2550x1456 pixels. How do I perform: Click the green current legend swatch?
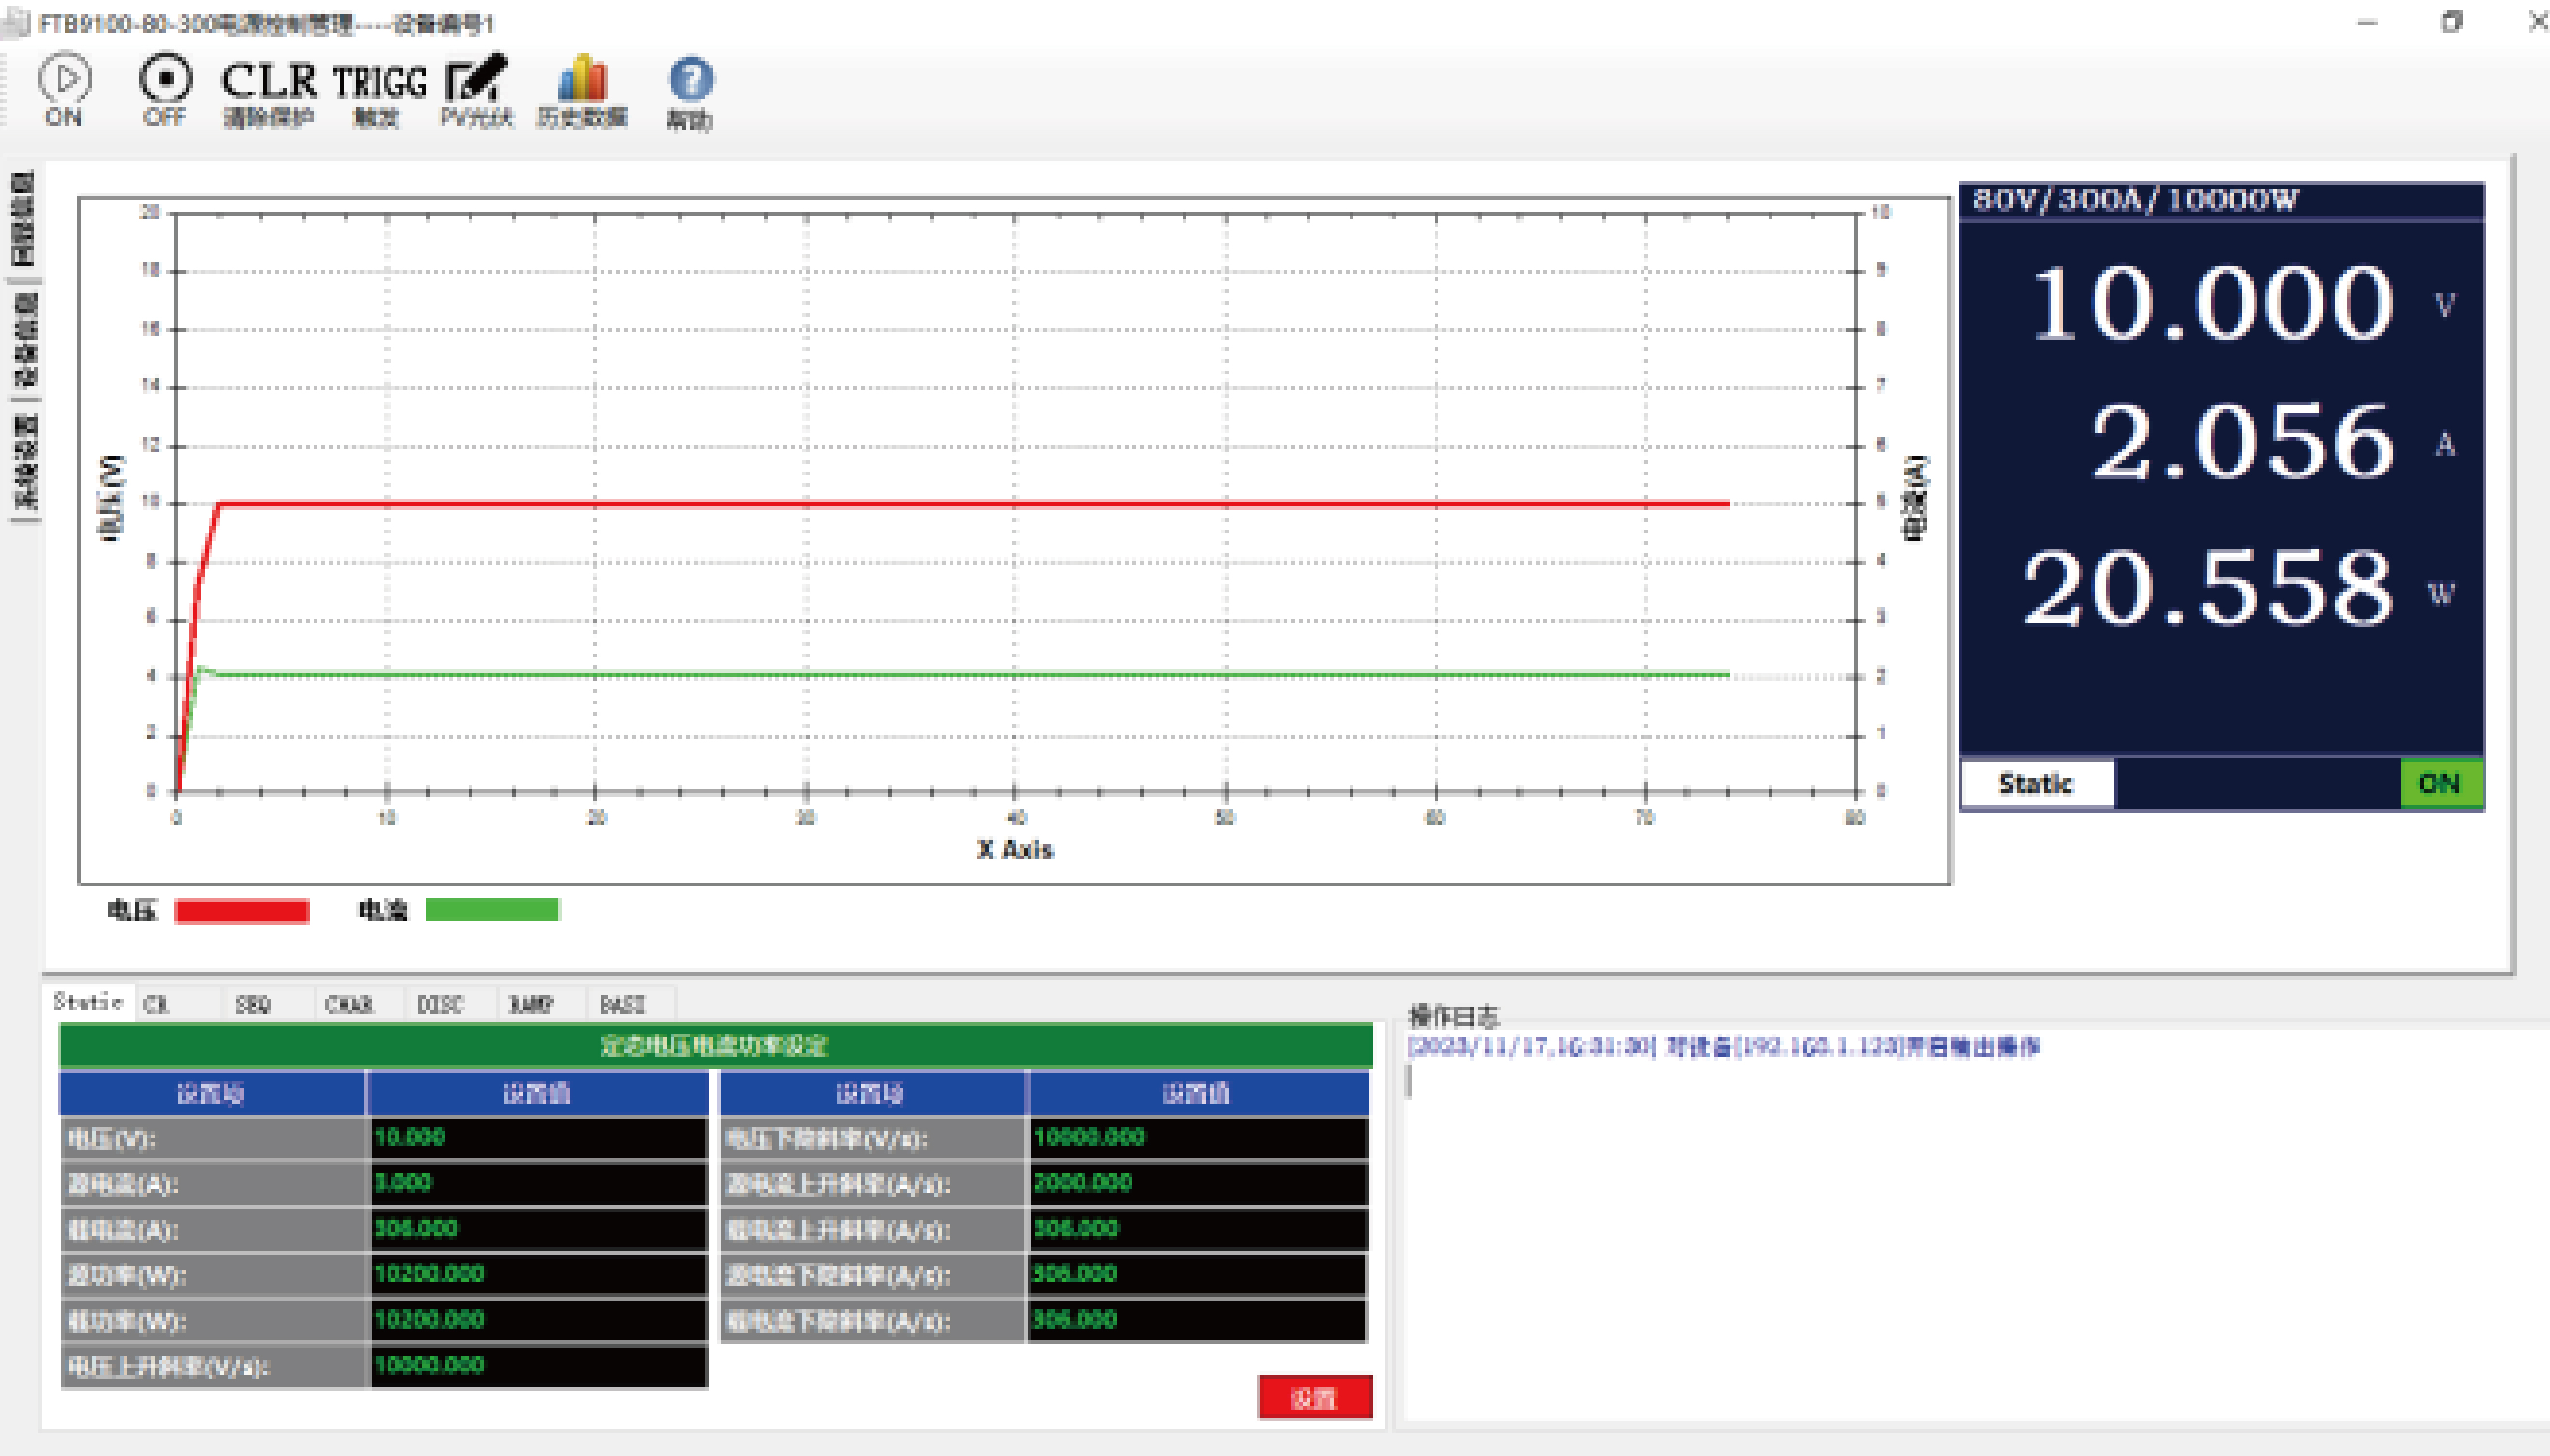pyautogui.click(x=492, y=910)
